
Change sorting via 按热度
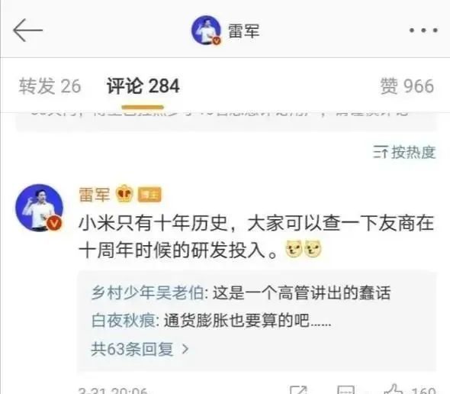pos(404,152)
